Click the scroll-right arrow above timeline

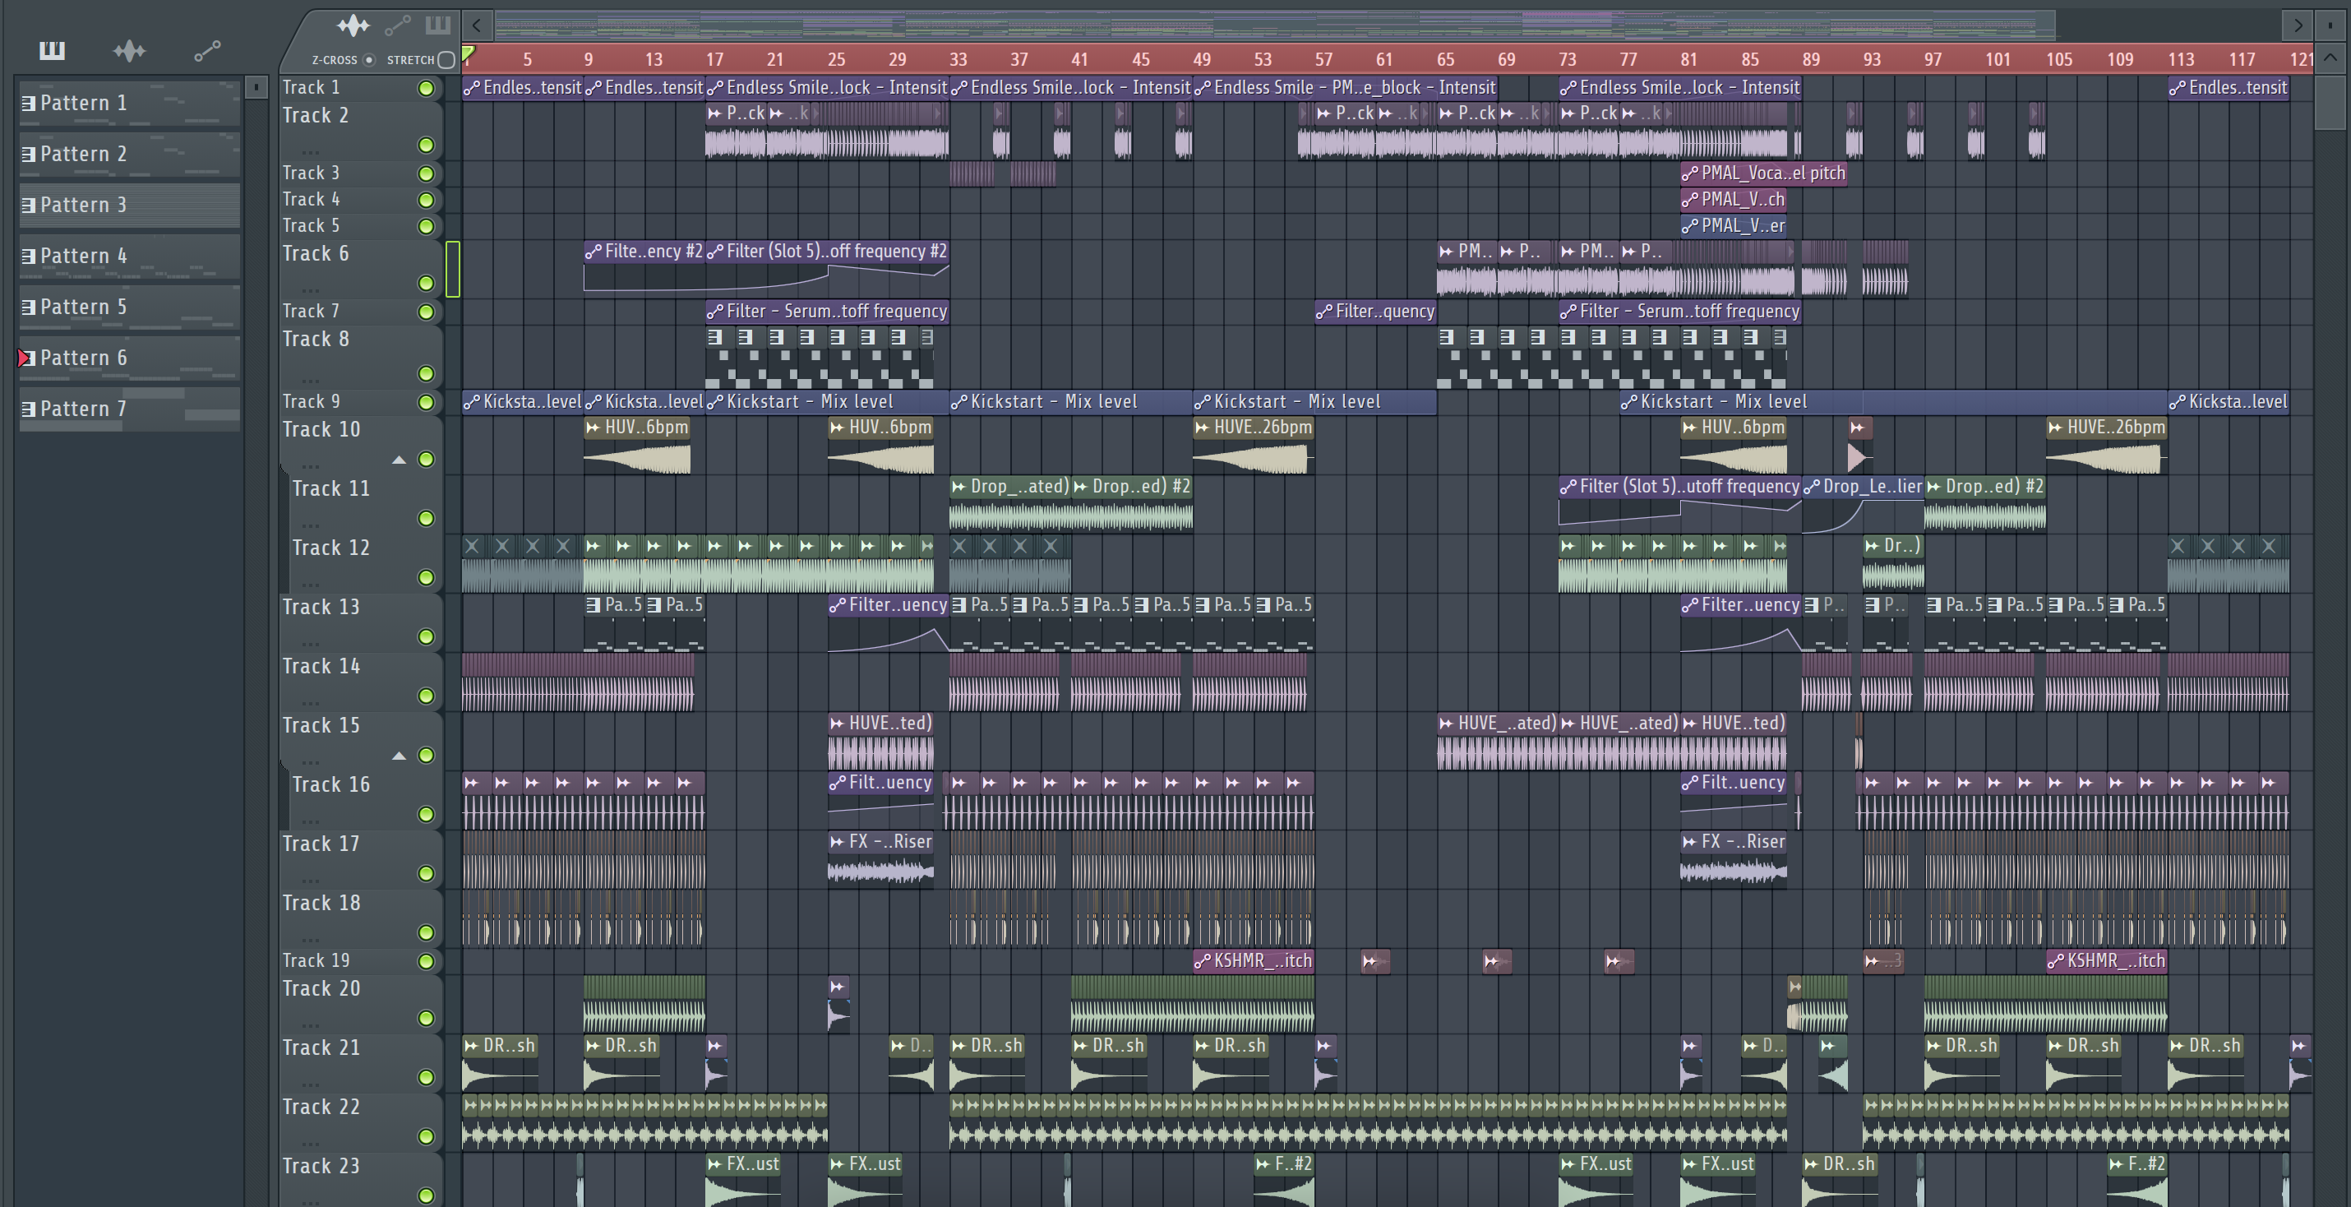pos(2297,25)
